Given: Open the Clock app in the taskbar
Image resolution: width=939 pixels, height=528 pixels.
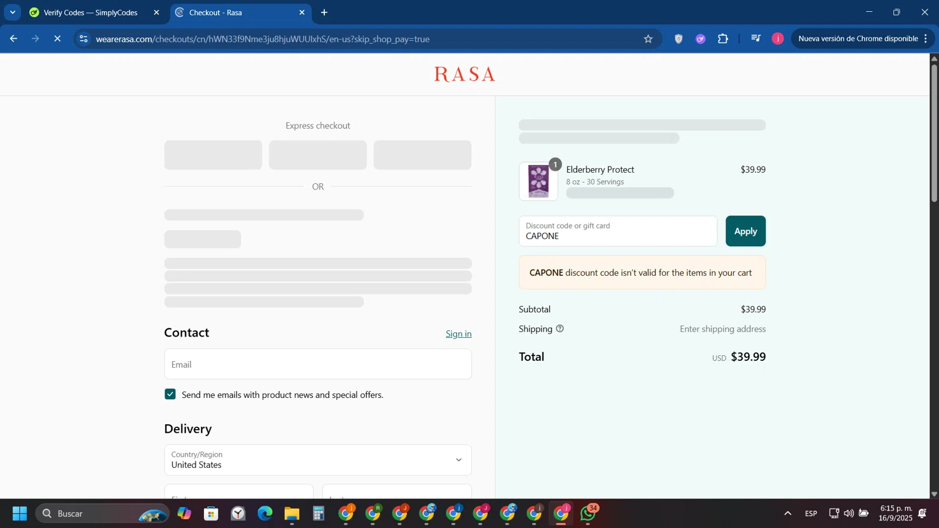Looking at the screenshot, I should click(x=238, y=514).
